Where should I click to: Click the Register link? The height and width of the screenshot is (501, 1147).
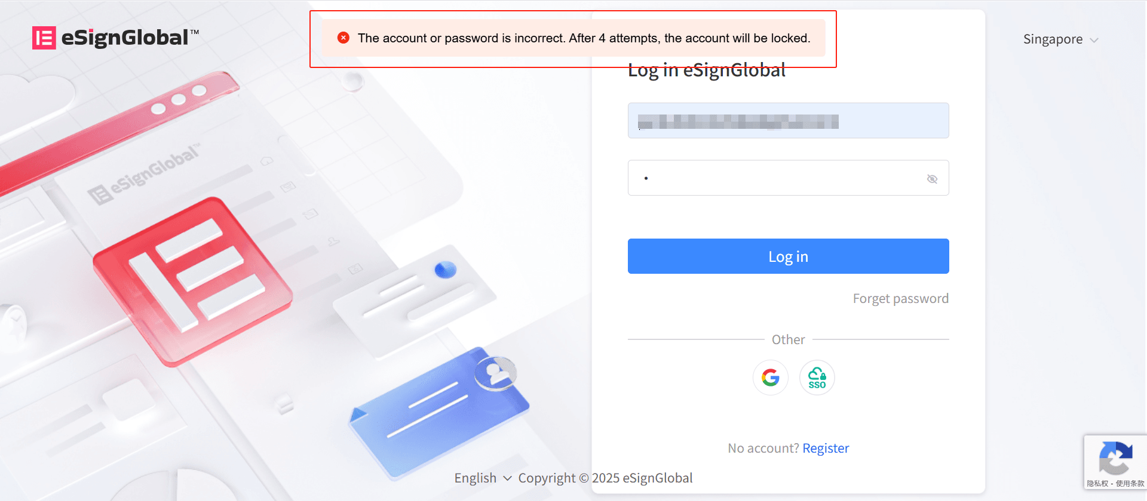pos(826,448)
